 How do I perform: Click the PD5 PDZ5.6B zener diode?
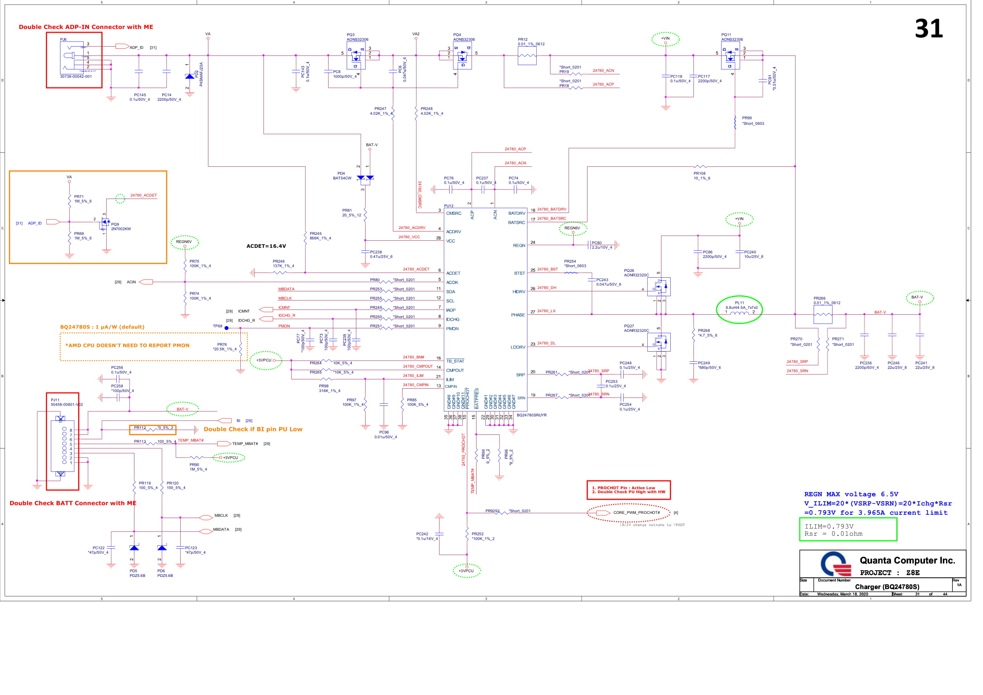(x=134, y=548)
